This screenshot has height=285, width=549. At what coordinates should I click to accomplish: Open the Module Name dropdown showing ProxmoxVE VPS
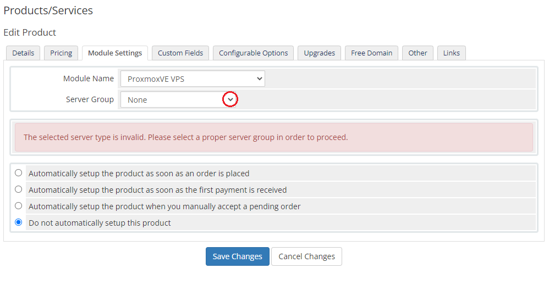pyautogui.click(x=193, y=79)
